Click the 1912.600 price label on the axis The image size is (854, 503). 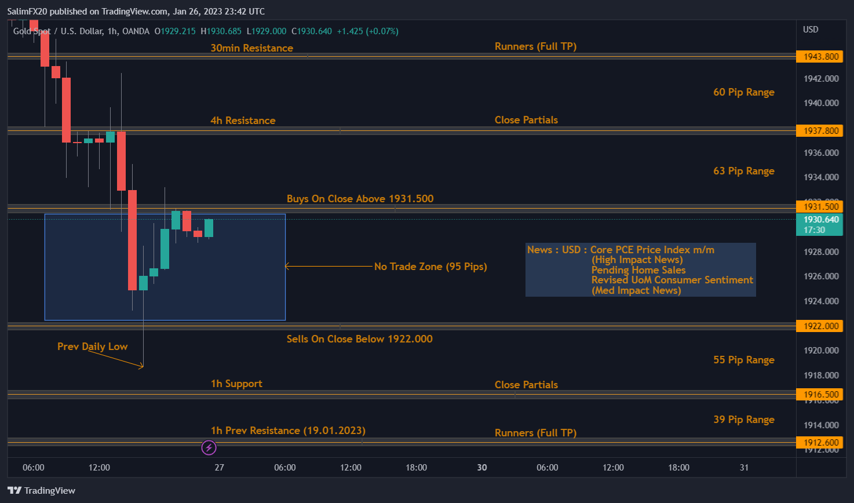(x=819, y=442)
